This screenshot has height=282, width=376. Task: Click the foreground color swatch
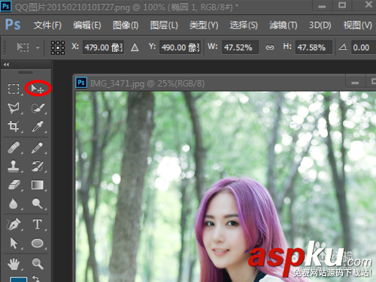18,279
